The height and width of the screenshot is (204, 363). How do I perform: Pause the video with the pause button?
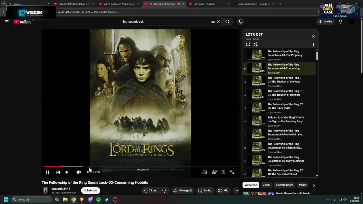click(x=48, y=172)
